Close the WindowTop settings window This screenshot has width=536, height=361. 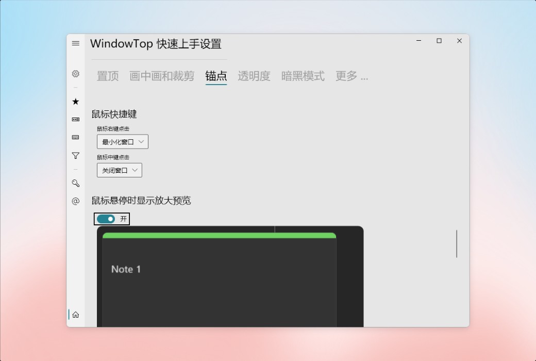coord(459,41)
